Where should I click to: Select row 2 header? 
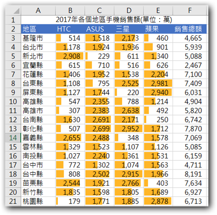point(13,29)
